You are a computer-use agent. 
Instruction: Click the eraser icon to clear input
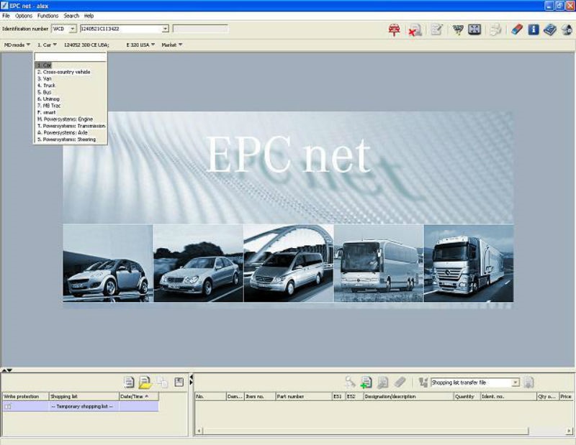(x=517, y=29)
